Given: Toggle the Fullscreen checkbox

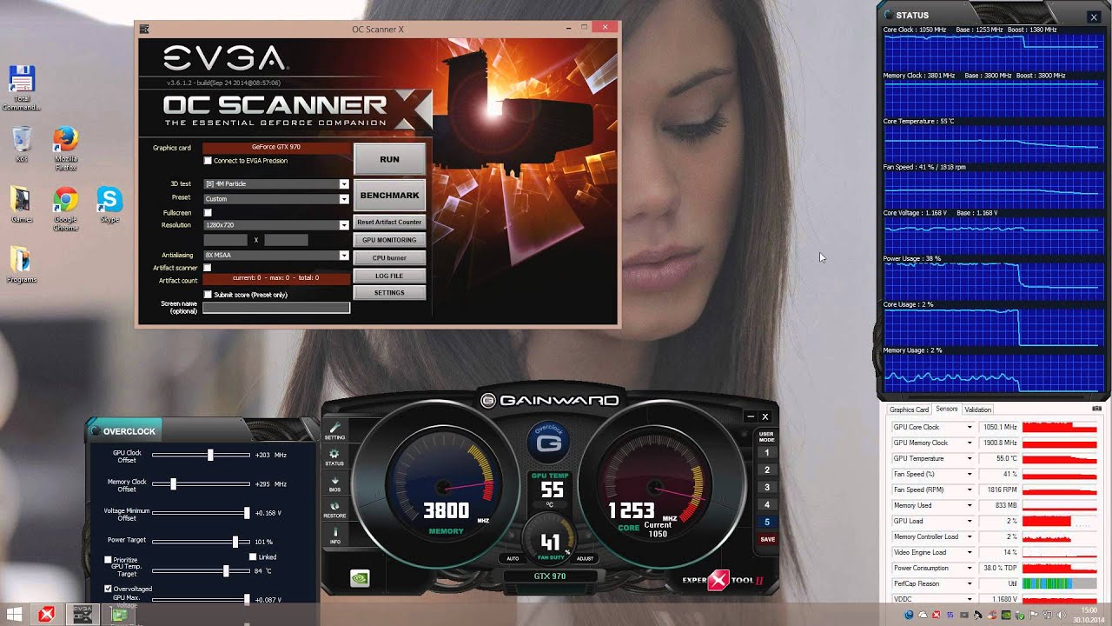Looking at the screenshot, I should [208, 212].
